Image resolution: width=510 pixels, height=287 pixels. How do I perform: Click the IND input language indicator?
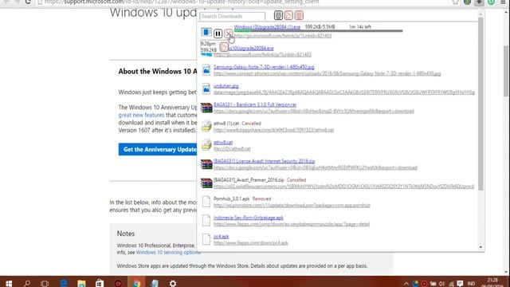(x=471, y=284)
